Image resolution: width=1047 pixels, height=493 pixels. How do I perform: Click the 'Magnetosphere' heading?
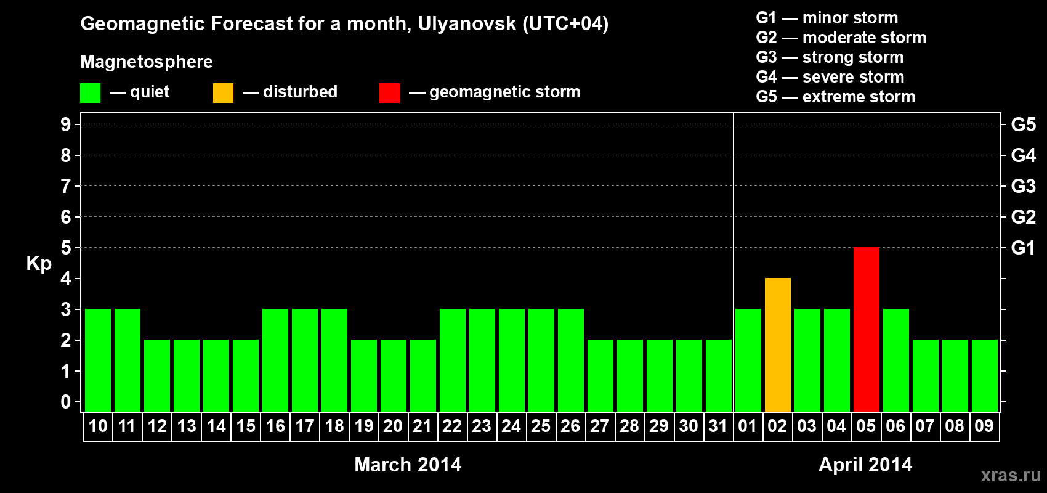click(x=147, y=62)
